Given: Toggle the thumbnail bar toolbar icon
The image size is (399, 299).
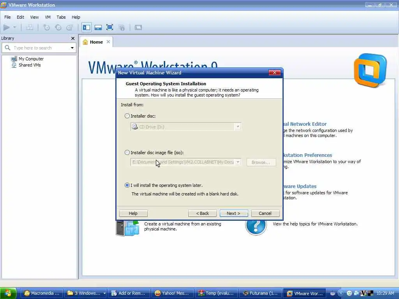Looking at the screenshot, I should (x=98, y=27).
